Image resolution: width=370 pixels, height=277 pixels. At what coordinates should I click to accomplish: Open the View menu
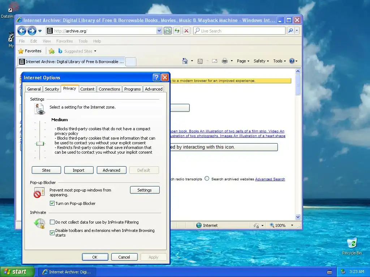pos(47,41)
